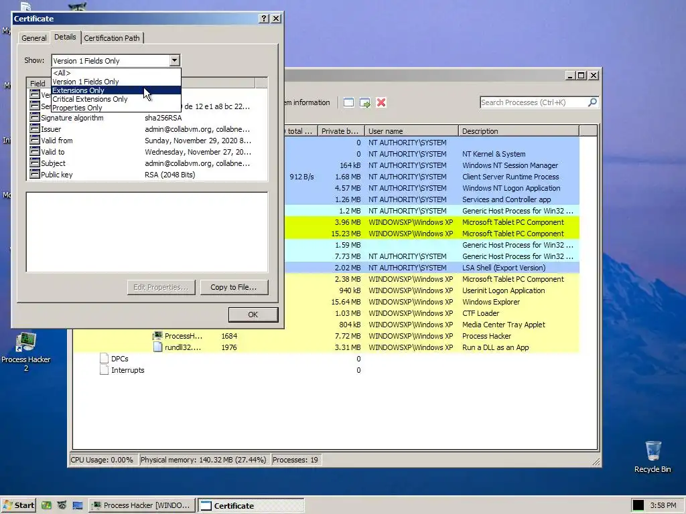Open the Start menu
686x514 pixels.
(x=18, y=505)
